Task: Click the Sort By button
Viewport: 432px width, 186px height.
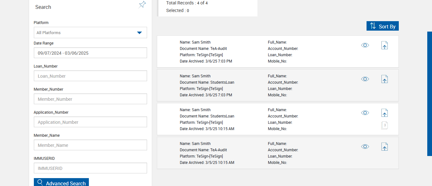Action: coord(382,26)
